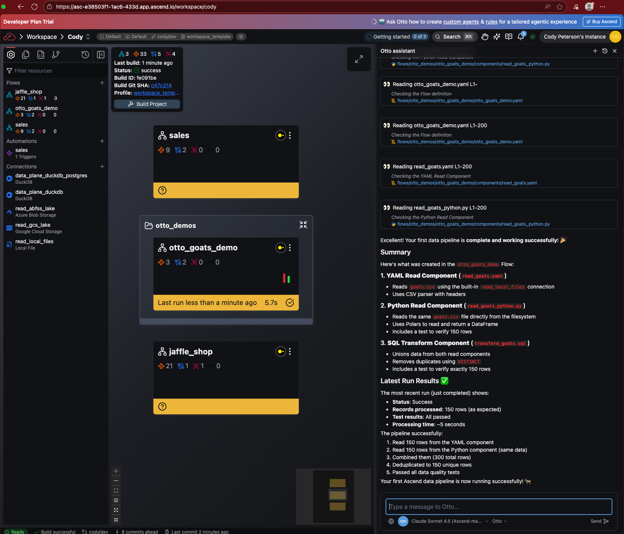The width and height of the screenshot is (624, 534).
Task: Open the workspace_temp... profile link
Action: click(156, 93)
